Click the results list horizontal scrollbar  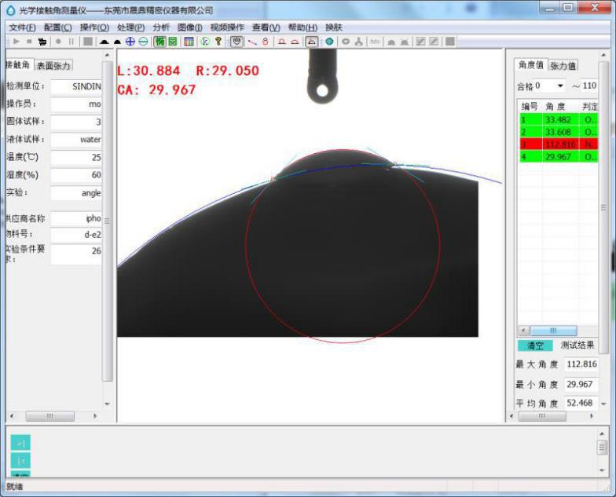[x=553, y=331]
